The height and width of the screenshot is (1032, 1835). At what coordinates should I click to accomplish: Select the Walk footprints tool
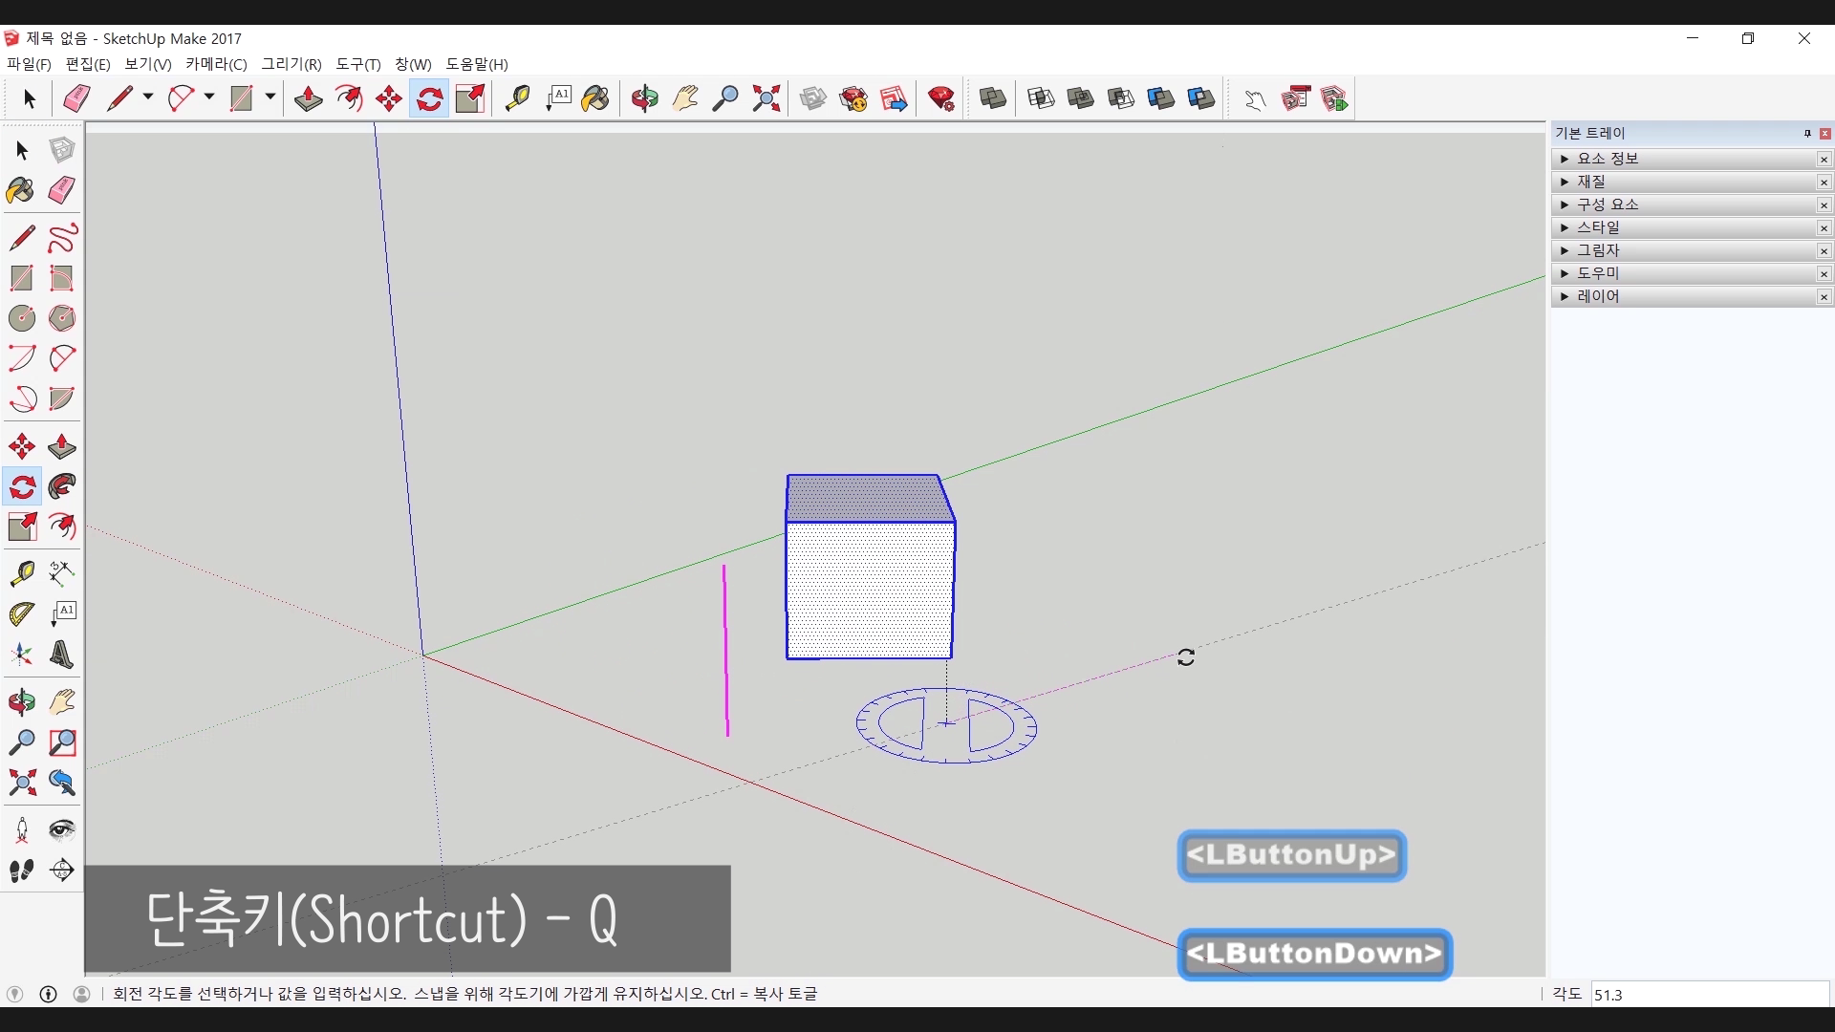[x=21, y=871]
